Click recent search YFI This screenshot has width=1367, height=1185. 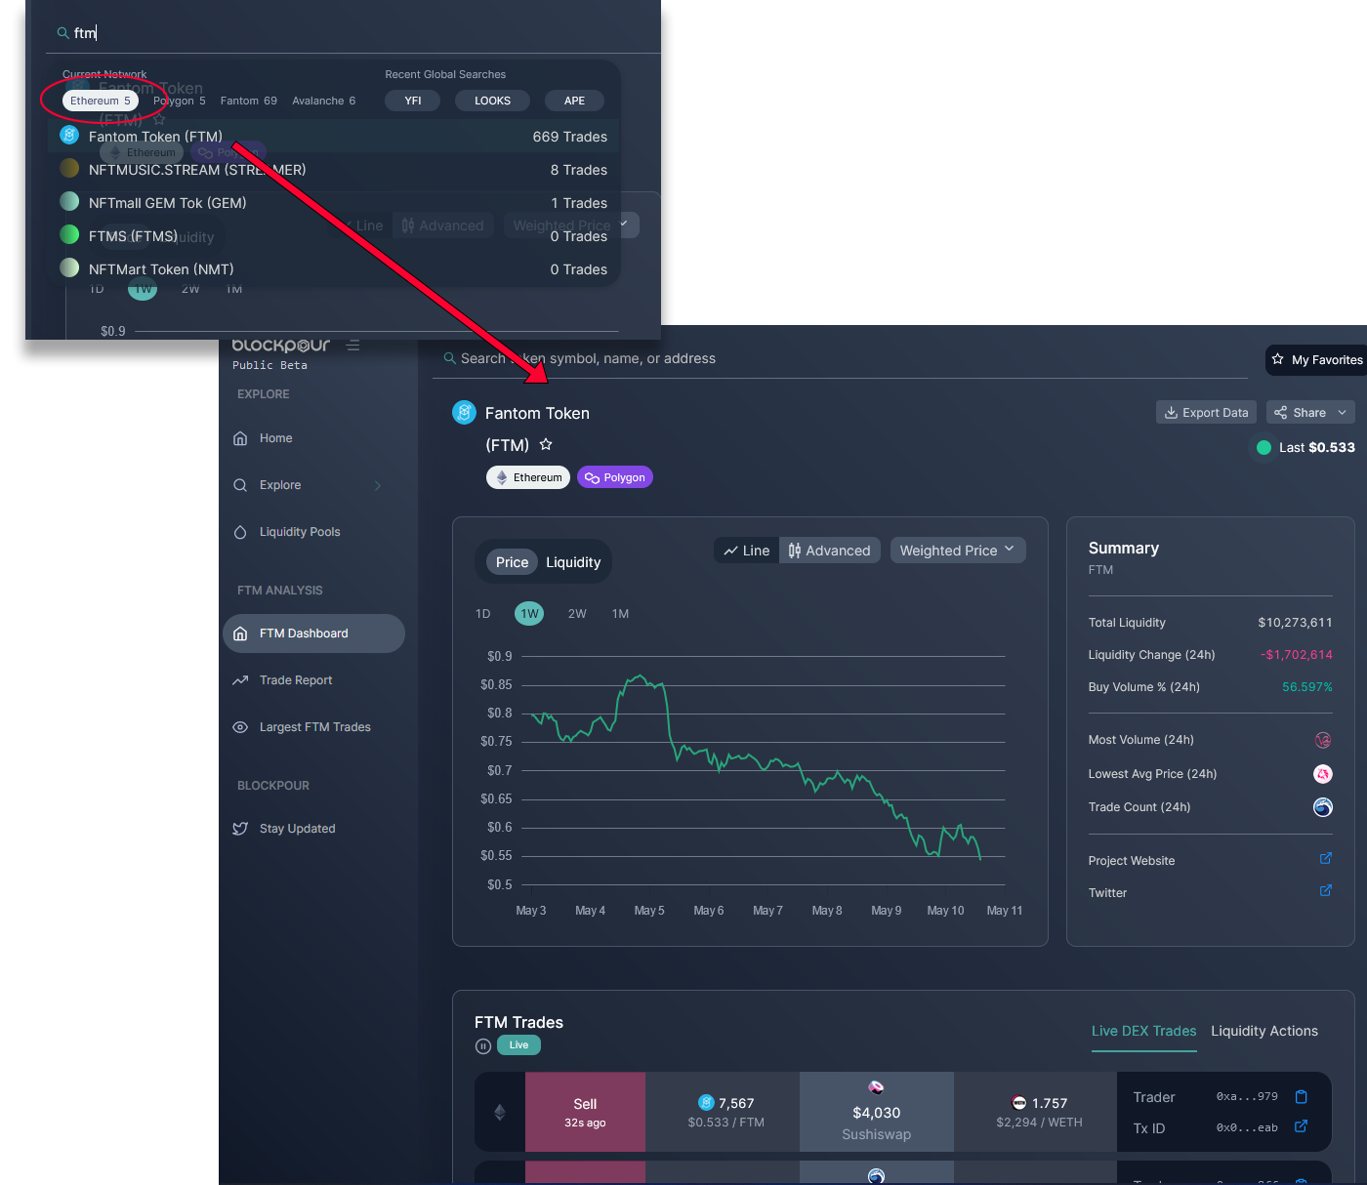(413, 101)
